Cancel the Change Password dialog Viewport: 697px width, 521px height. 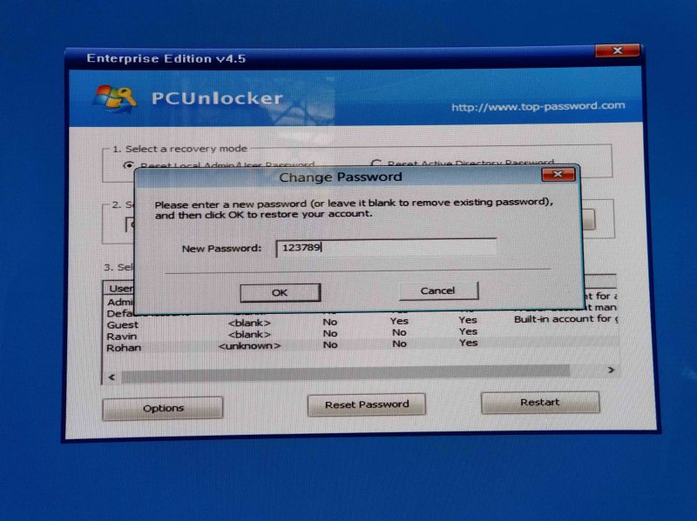(438, 291)
